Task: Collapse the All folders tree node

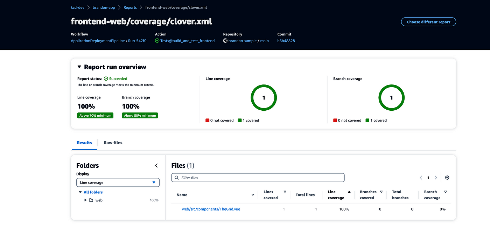Action: point(80,192)
